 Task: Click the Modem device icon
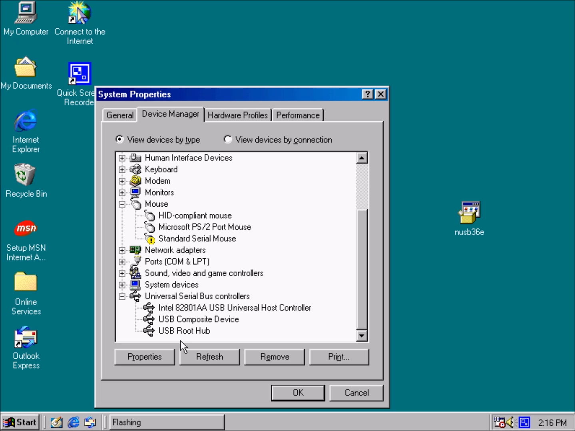click(x=135, y=181)
